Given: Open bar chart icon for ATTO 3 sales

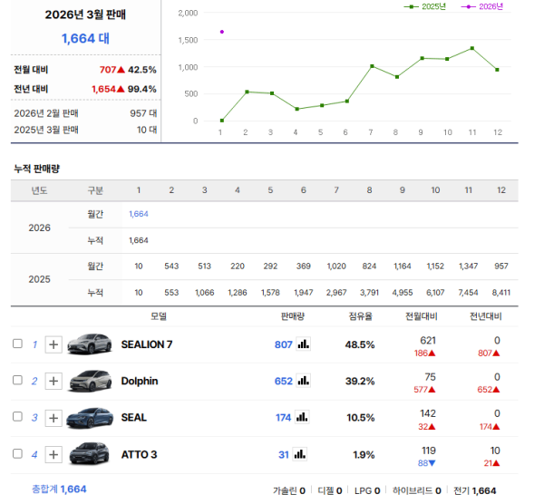Looking at the screenshot, I should point(299,454).
